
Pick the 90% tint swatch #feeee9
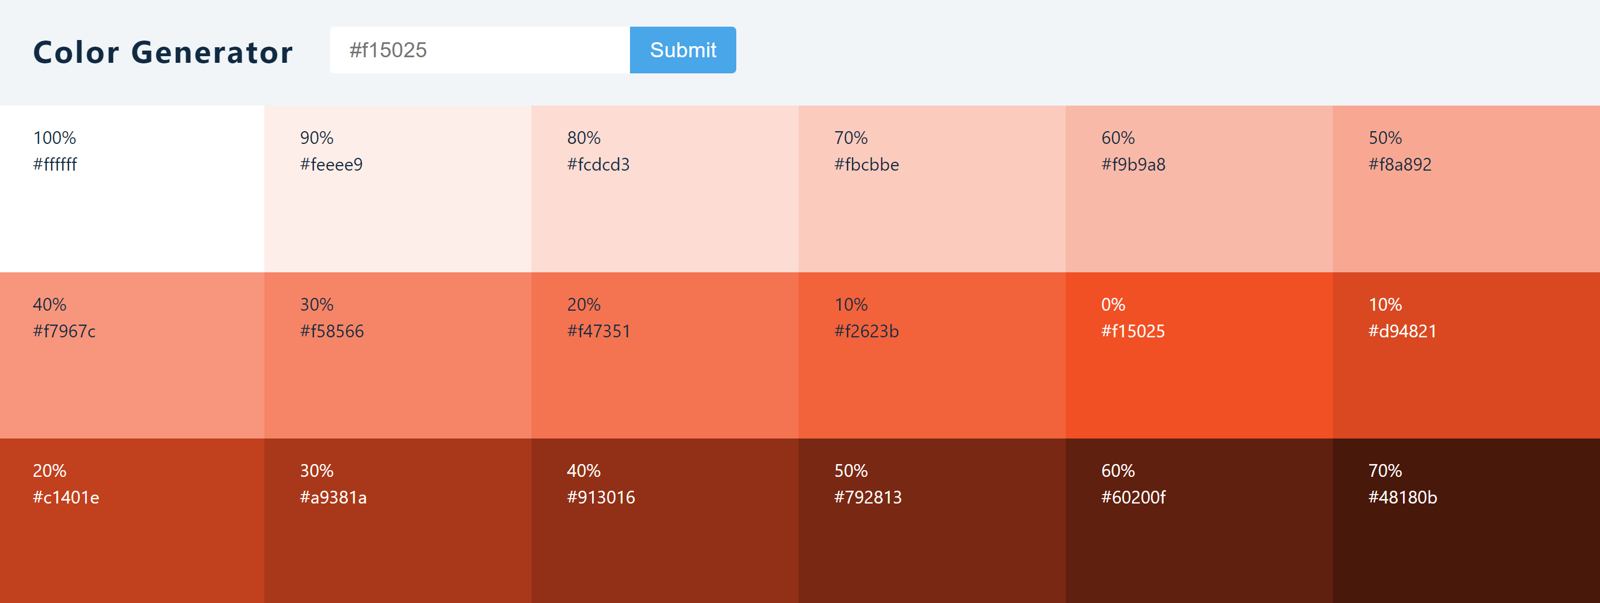397,188
